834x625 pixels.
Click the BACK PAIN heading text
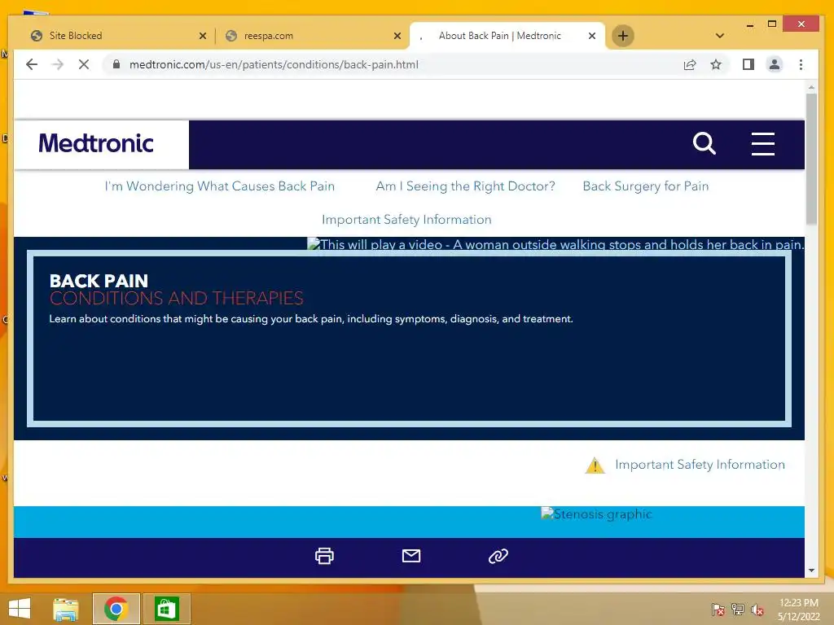pos(99,281)
